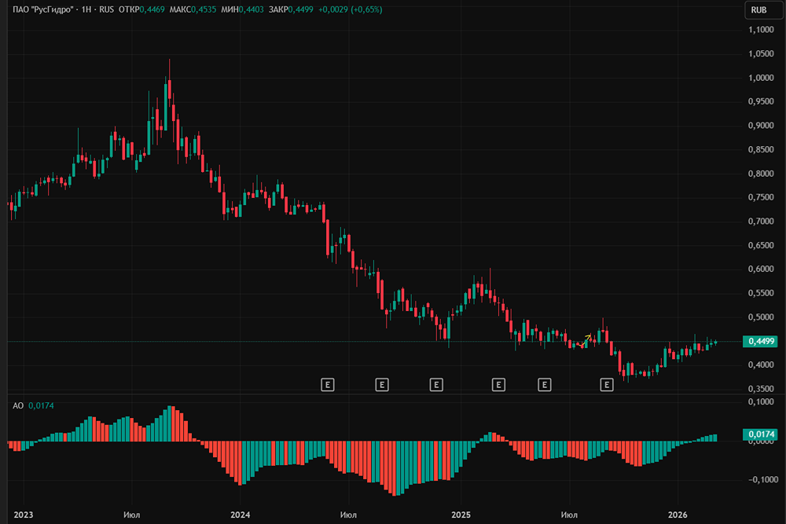786x524 pixels.
Task: Click the 0,1000 label on AO scale
Action: (761, 401)
